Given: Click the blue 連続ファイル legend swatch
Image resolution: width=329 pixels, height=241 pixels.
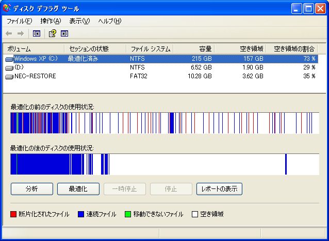Looking at the screenshot, I should [x=81, y=214].
